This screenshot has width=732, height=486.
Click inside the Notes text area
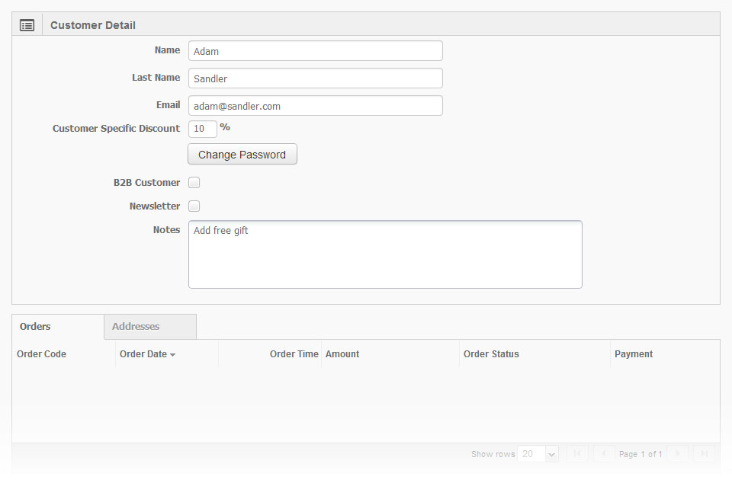385,254
